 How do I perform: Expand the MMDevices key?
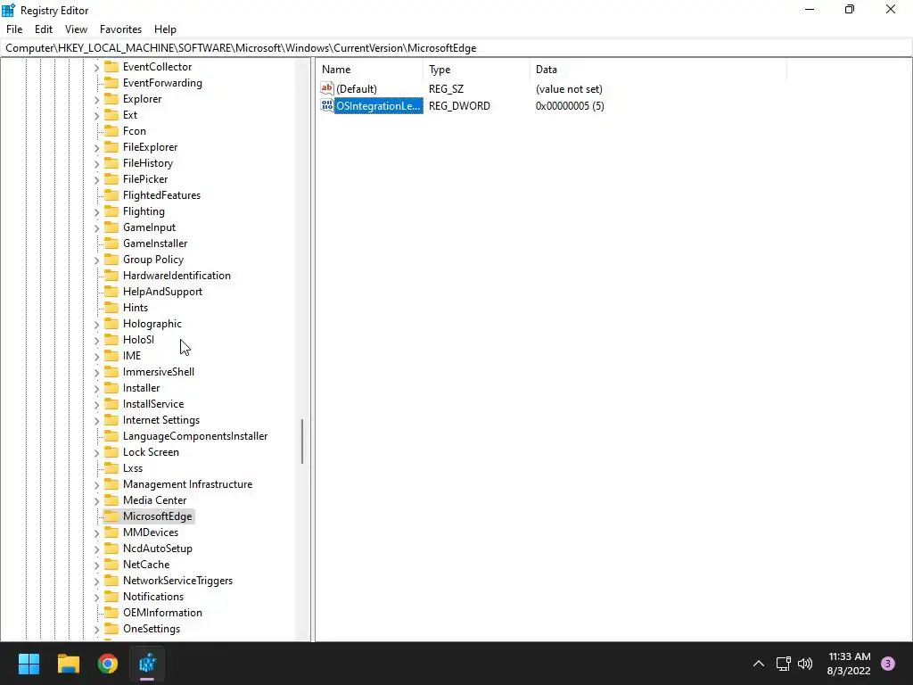96,533
